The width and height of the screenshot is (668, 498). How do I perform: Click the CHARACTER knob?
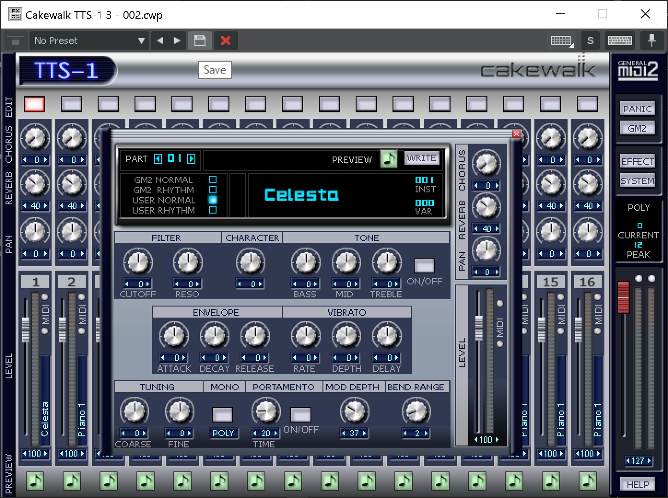pyautogui.click(x=250, y=262)
